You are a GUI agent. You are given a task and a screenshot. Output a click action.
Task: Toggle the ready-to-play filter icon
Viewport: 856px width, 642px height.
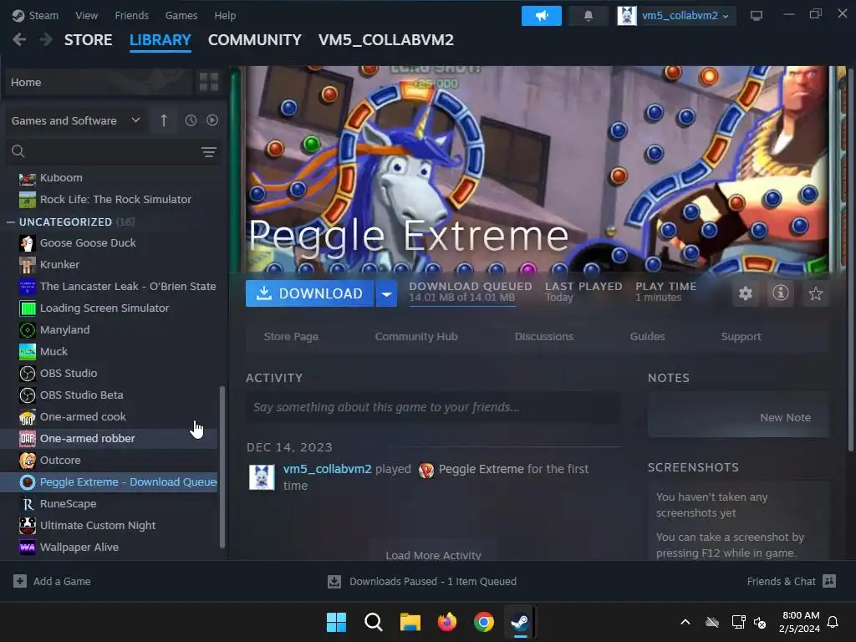(x=212, y=120)
